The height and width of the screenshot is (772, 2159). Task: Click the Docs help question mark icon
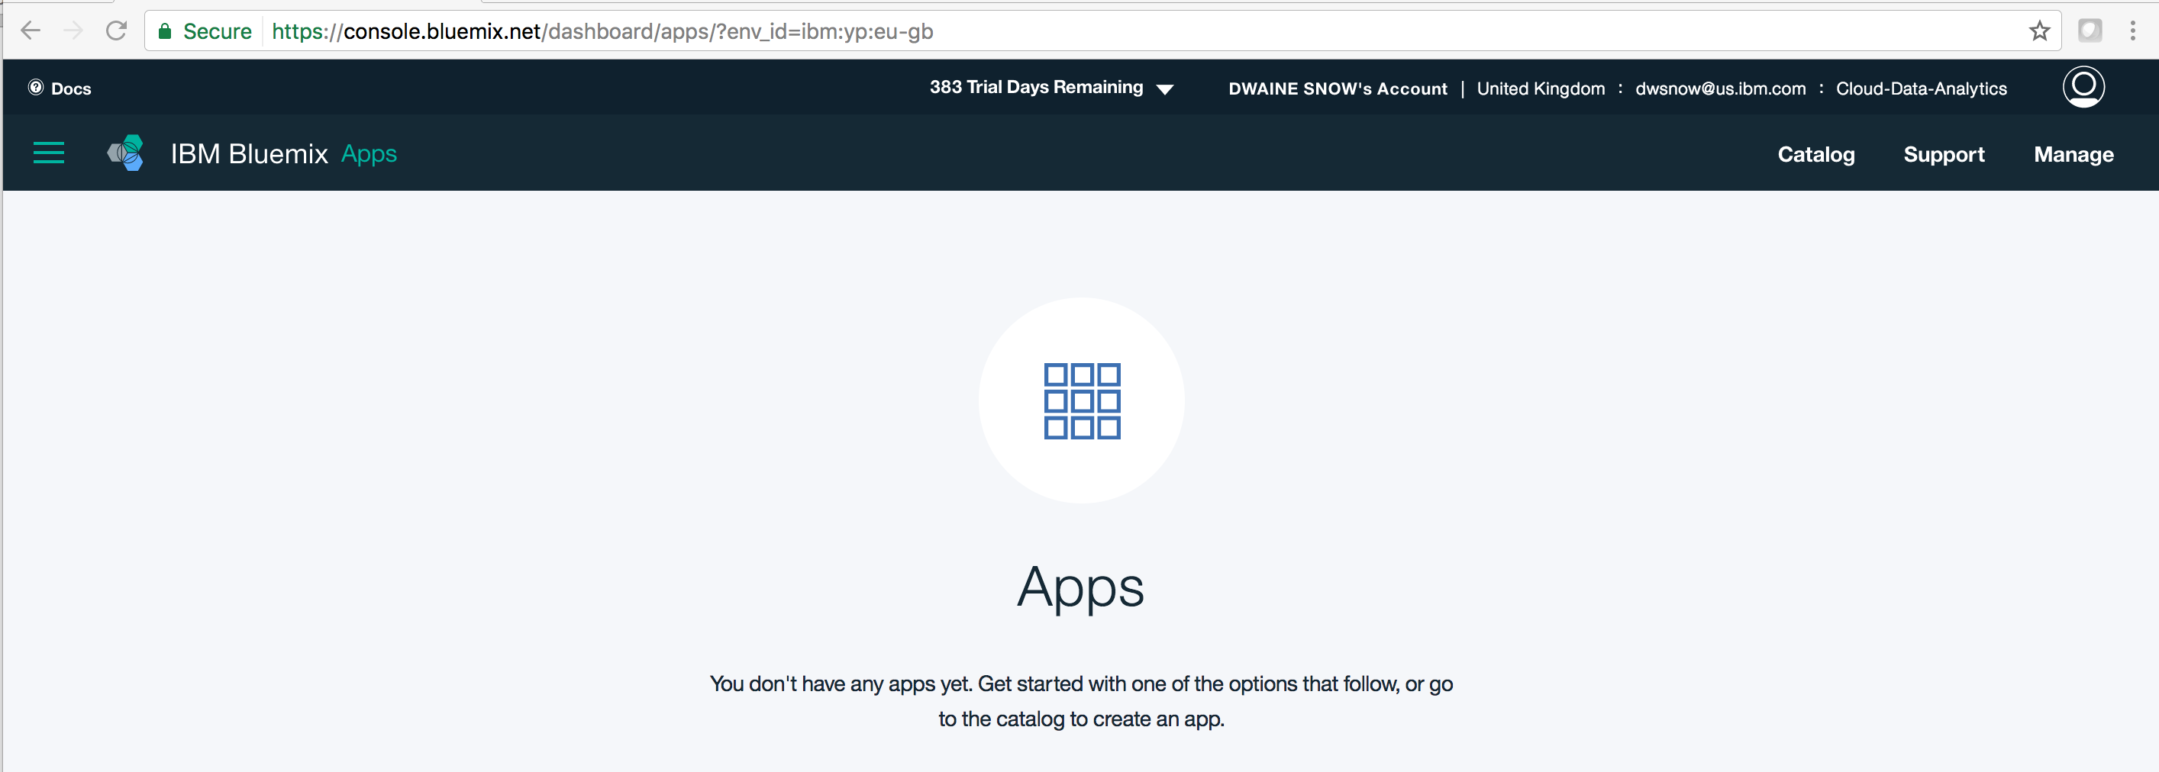tap(36, 87)
